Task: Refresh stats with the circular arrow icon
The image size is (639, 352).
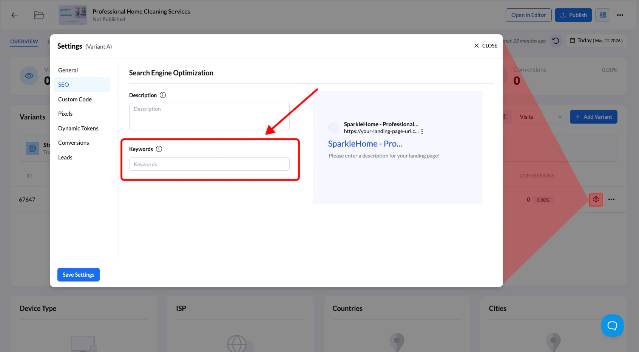Action: pos(556,40)
